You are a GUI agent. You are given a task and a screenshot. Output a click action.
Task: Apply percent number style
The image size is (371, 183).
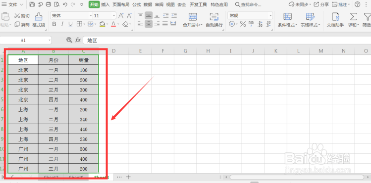(x=243, y=24)
